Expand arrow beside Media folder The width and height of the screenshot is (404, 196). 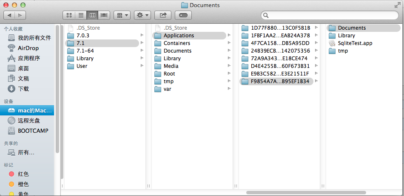click(x=229, y=66)
